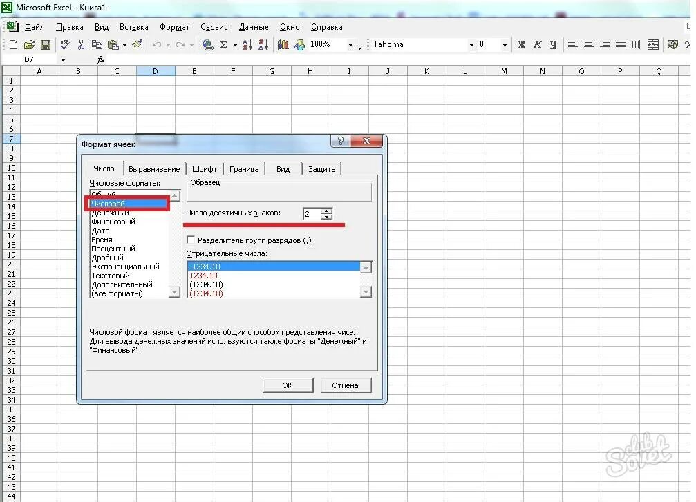The width and height of the screenshot is (696, 502).
Task: Toggle underline Ч formatting
Action: coord(553,44)
